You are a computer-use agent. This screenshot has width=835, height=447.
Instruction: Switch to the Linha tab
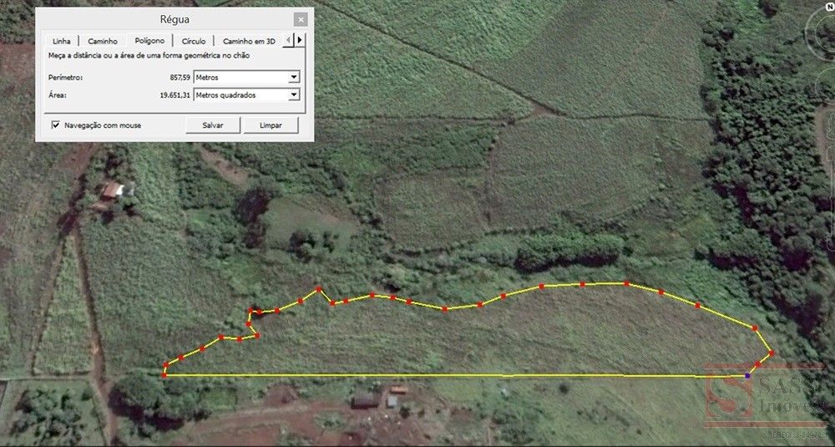(x=62, y=41)
